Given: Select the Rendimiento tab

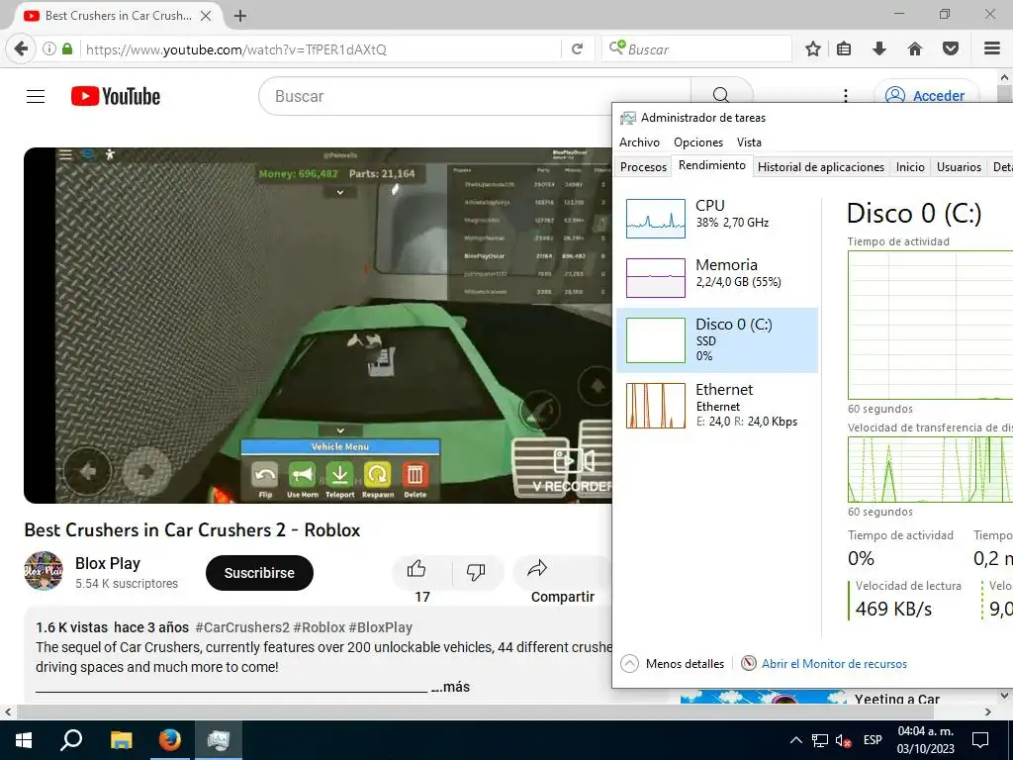Looking at the screenshot, I should click(712, 165).
